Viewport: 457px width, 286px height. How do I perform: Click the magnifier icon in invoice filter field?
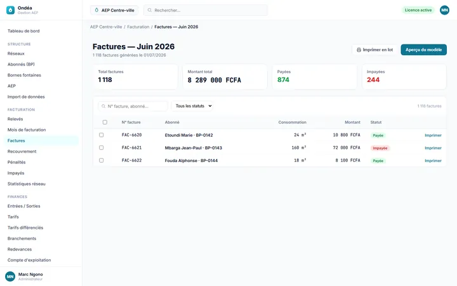103,106
